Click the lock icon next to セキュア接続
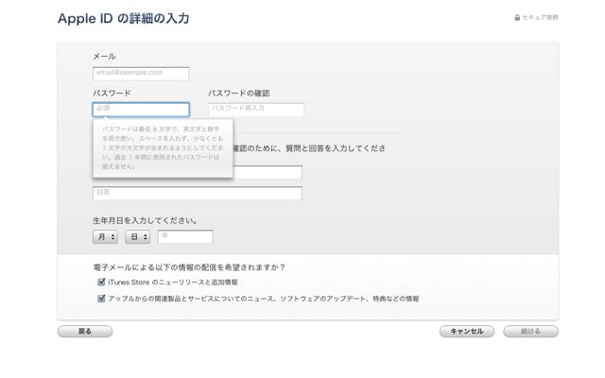605x378 pixels. [x=517, y=17]
